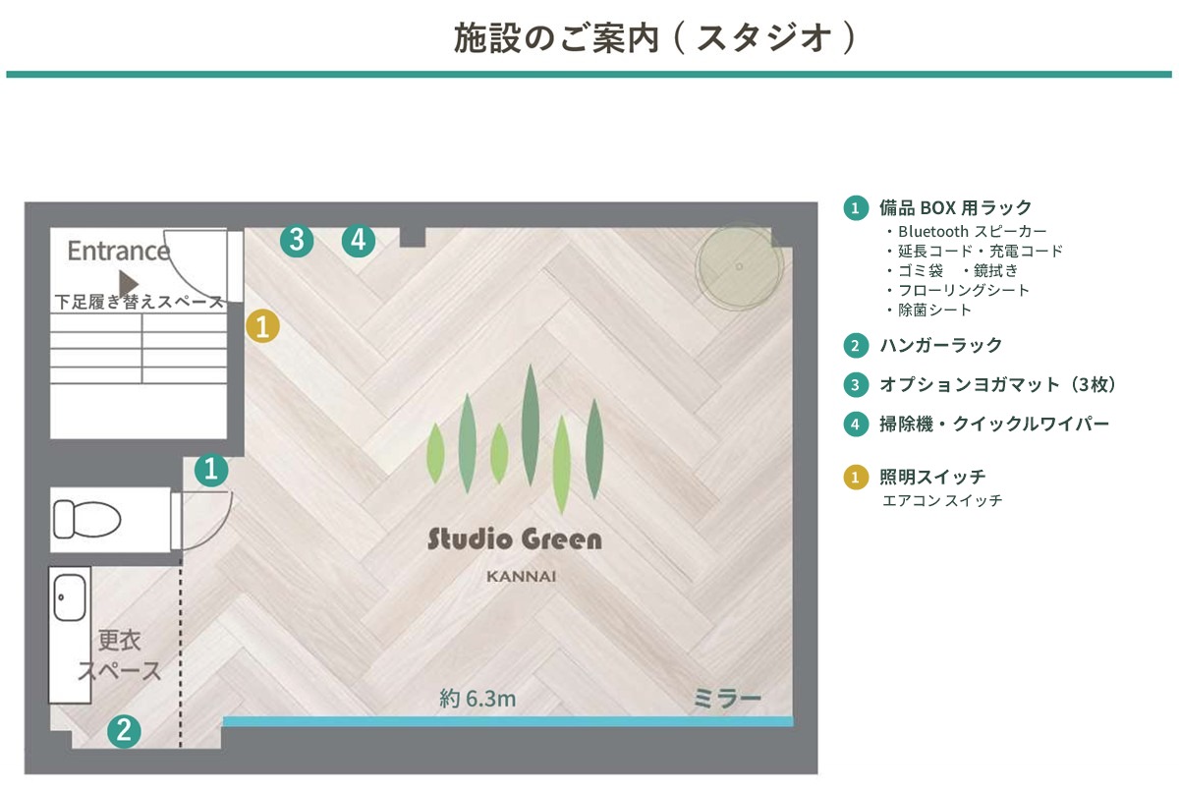Click the Bluetooth スピーカー list item
The width and height of the screenshot is (1179, 793).
pyautogui.click(x=966, y=232)
